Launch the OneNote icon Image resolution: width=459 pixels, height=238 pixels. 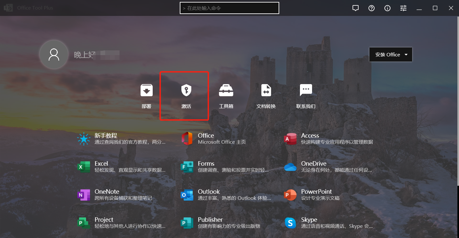pos(84,195)
